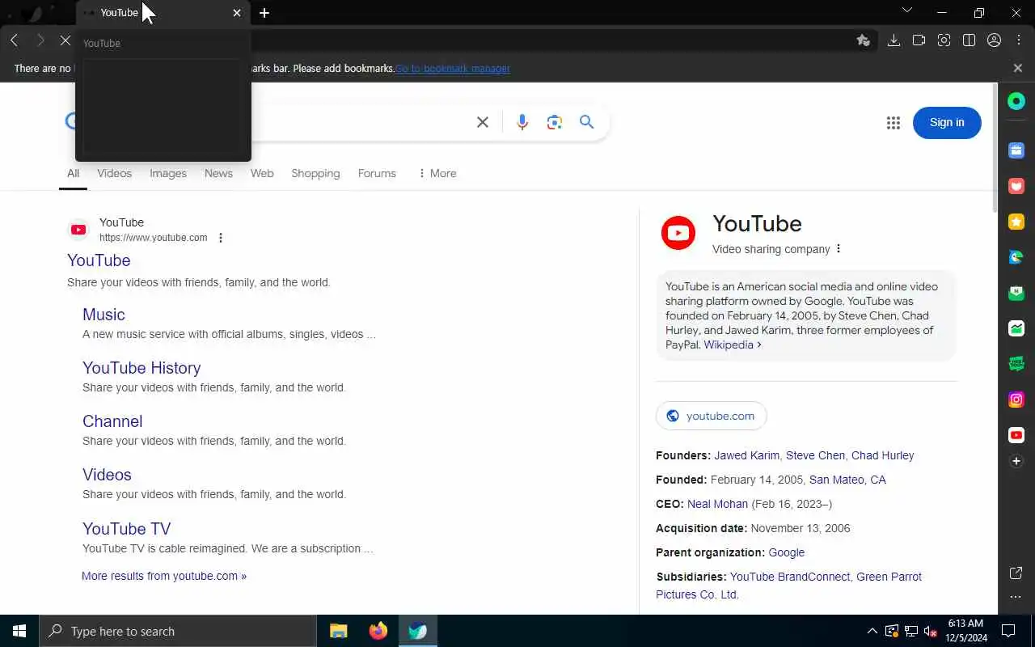Image resolution: width=1035 pixels, height=647 pixels.
Task: Open the San Mateo, CA link
Action: (x=847, y=480)
